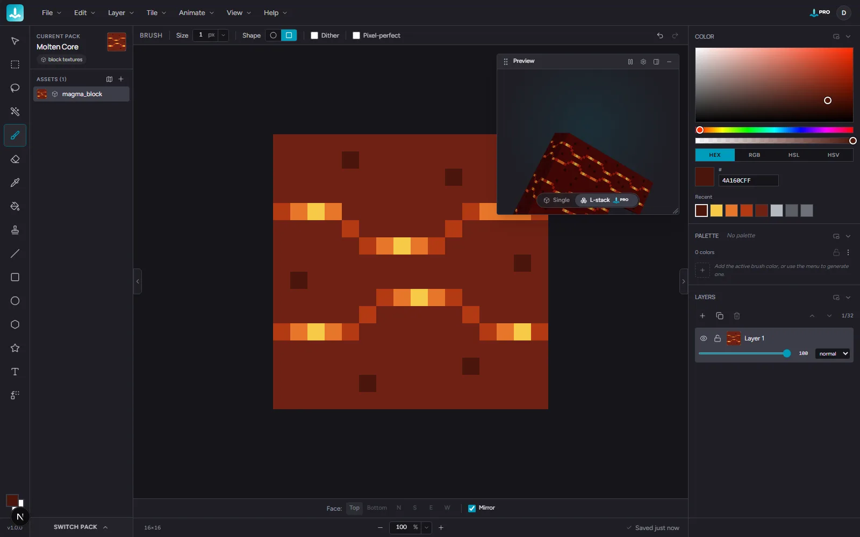This screenshot has height=537, width=860.
Task: Select the text tool
Action: pos(15,372)
